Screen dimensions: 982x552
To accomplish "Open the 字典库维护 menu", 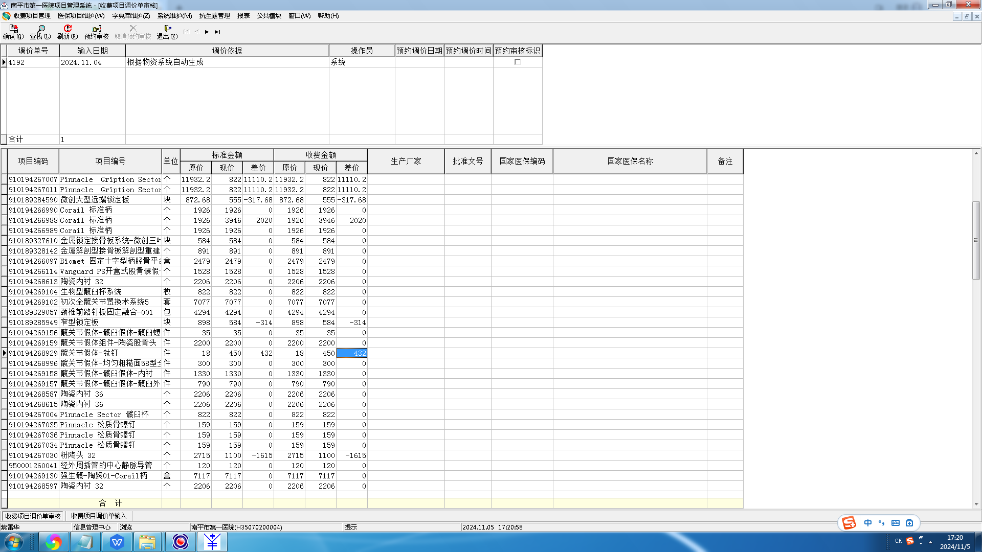I will point(131,16).
